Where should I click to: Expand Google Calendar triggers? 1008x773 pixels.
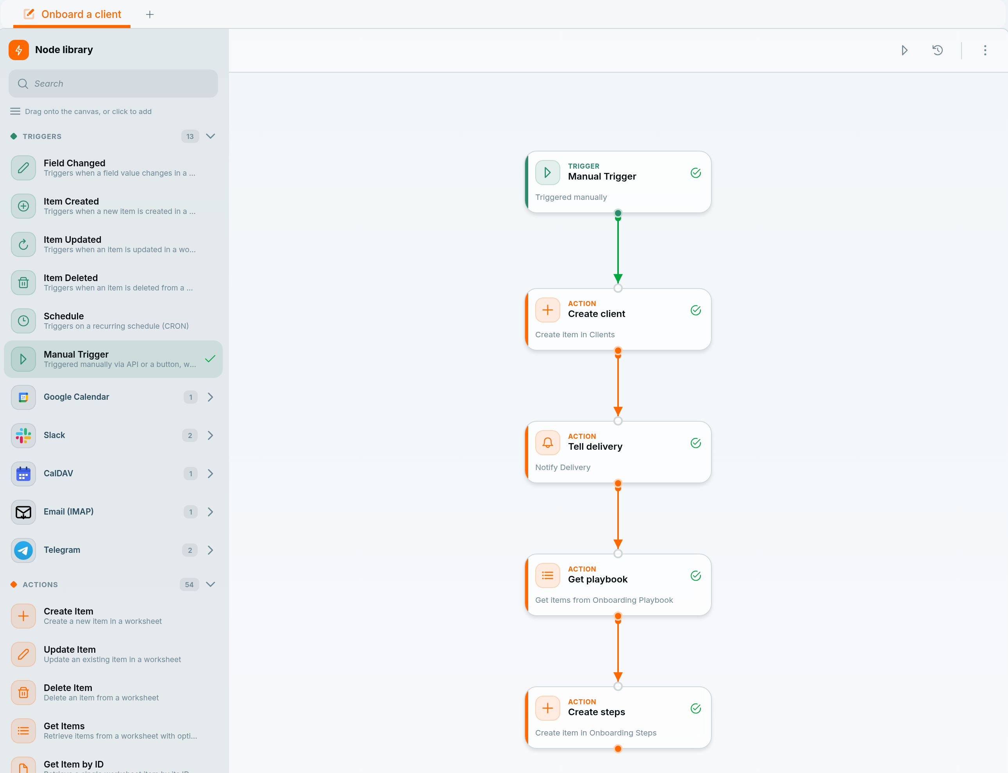click(x=211, y=397)
